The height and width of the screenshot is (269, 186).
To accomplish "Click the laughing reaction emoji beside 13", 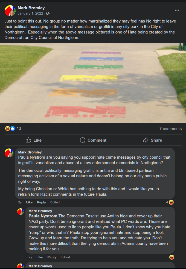I will (8, 128).
